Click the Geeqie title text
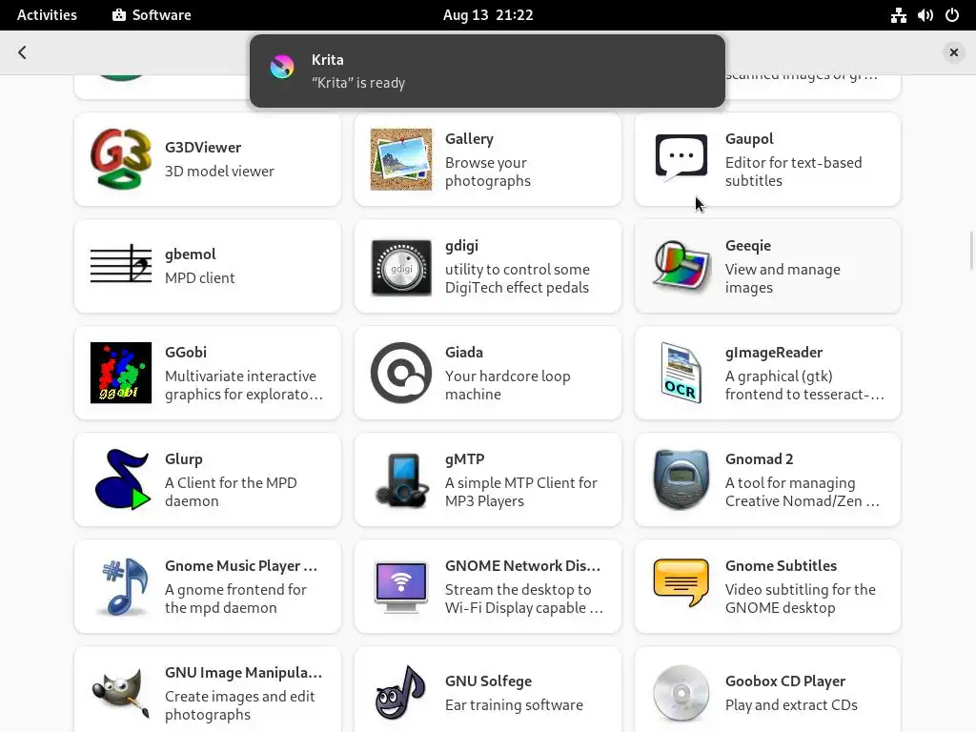The width and height of the screenshot is (976, 732). coord(747,246)
